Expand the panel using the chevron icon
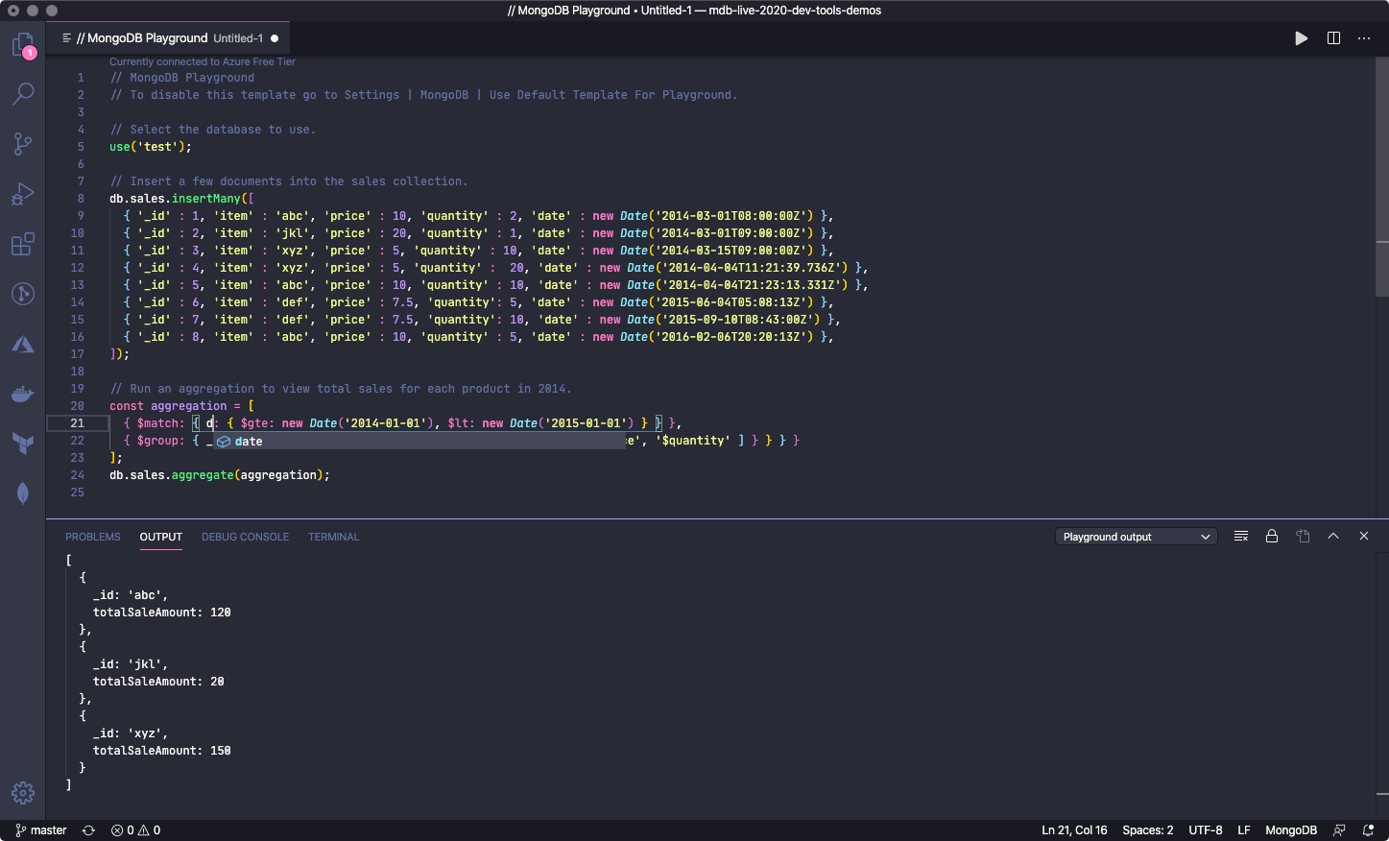Image resolution: width=1389 pixels, height=841 pixels. [x=1333, y=536]
